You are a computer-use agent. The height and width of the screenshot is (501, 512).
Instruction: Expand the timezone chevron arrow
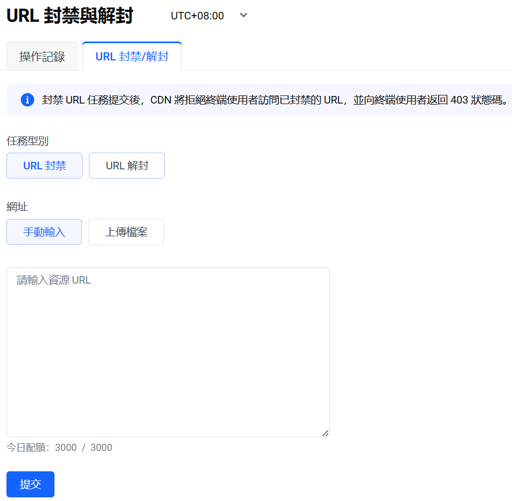coord(244,16)
